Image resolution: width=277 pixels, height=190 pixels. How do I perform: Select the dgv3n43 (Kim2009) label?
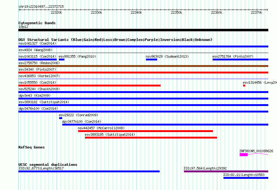(35, 95)
